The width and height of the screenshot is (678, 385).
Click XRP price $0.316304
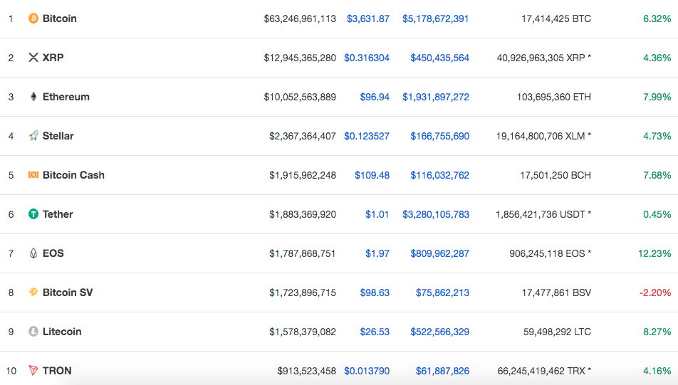[367, 58]
